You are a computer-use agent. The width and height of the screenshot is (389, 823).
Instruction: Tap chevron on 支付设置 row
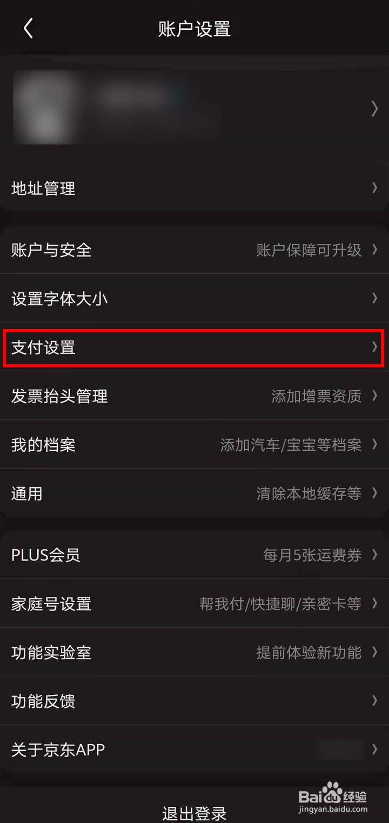coord(374,347)
